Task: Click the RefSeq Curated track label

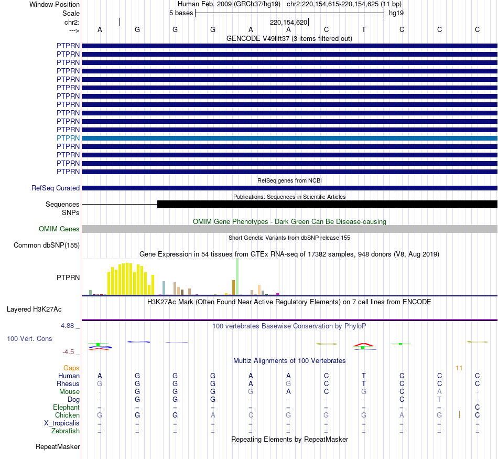Action: tap(55, 188)
